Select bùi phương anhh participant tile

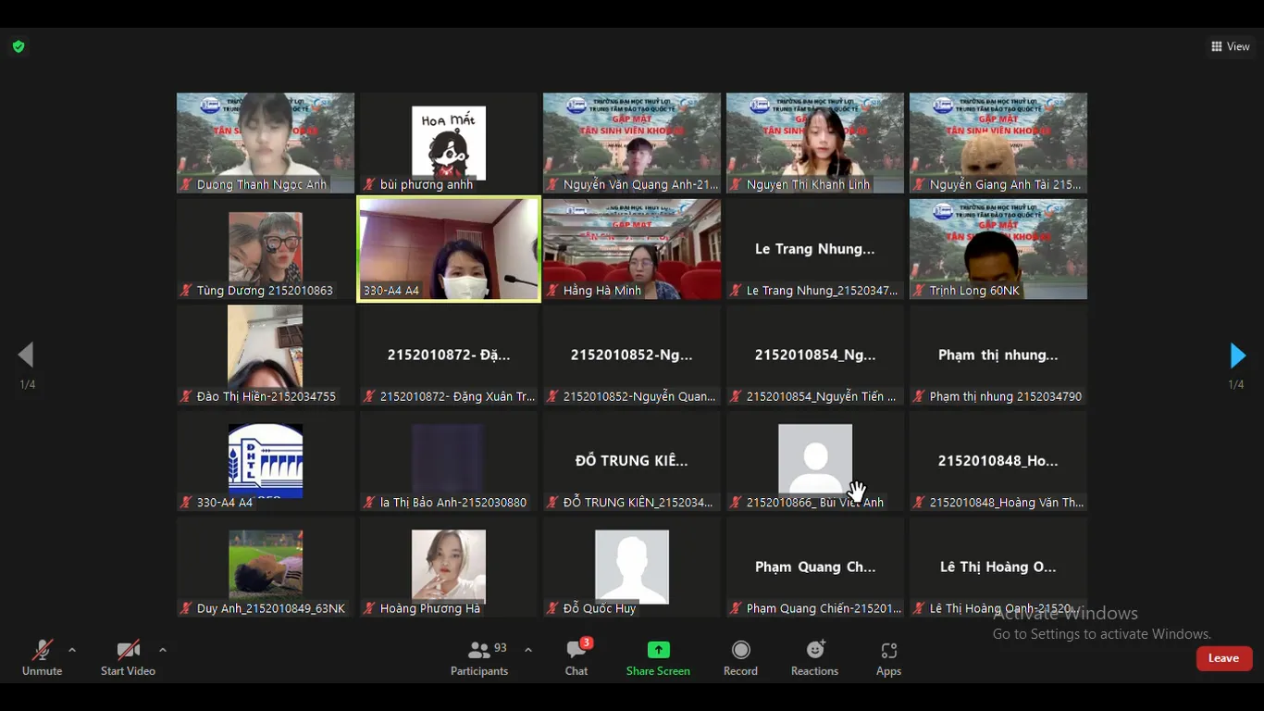449,143
